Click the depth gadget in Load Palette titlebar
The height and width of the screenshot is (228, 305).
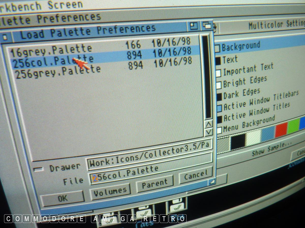click(207, 26)
